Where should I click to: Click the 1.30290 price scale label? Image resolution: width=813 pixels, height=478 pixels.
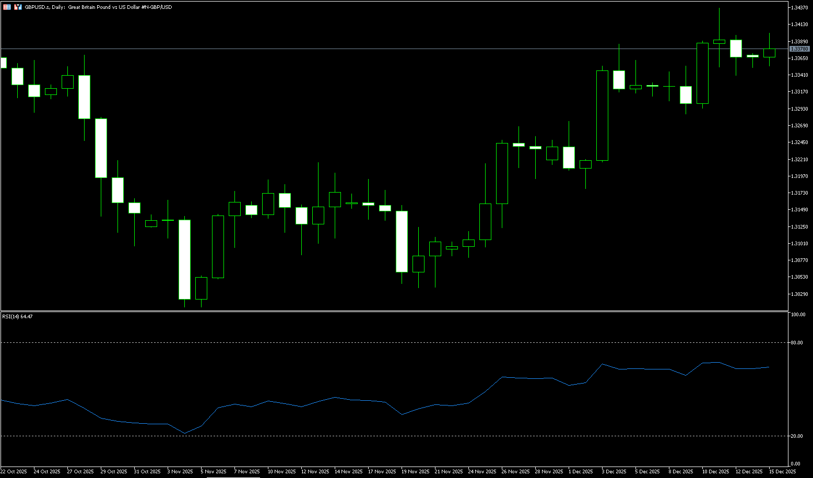pos(799,294)
